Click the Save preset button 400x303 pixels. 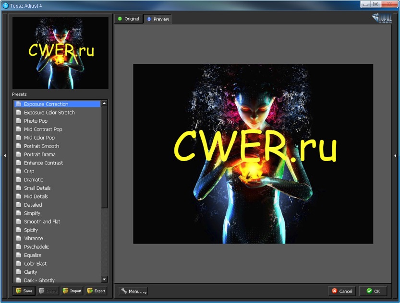pyautogui.click(x=24, y=291)
